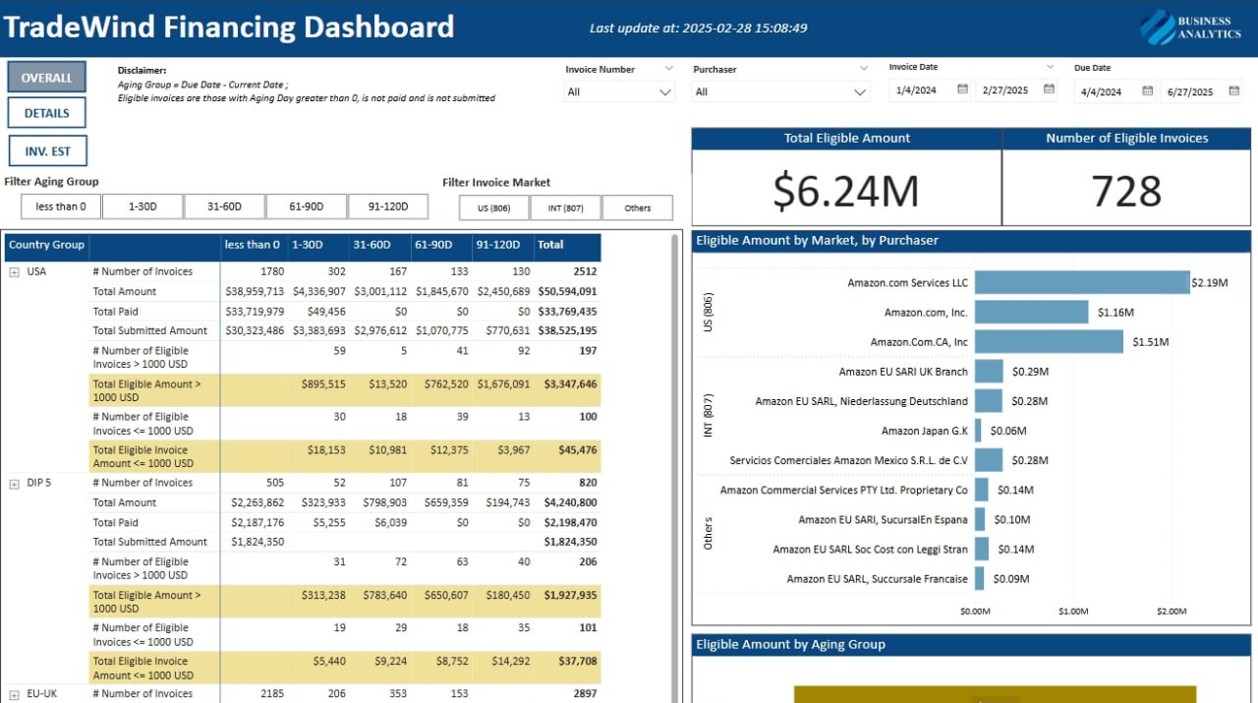
Task: Open calendar picker for 6/27/2025 due date
Action: click(1234, 91)
